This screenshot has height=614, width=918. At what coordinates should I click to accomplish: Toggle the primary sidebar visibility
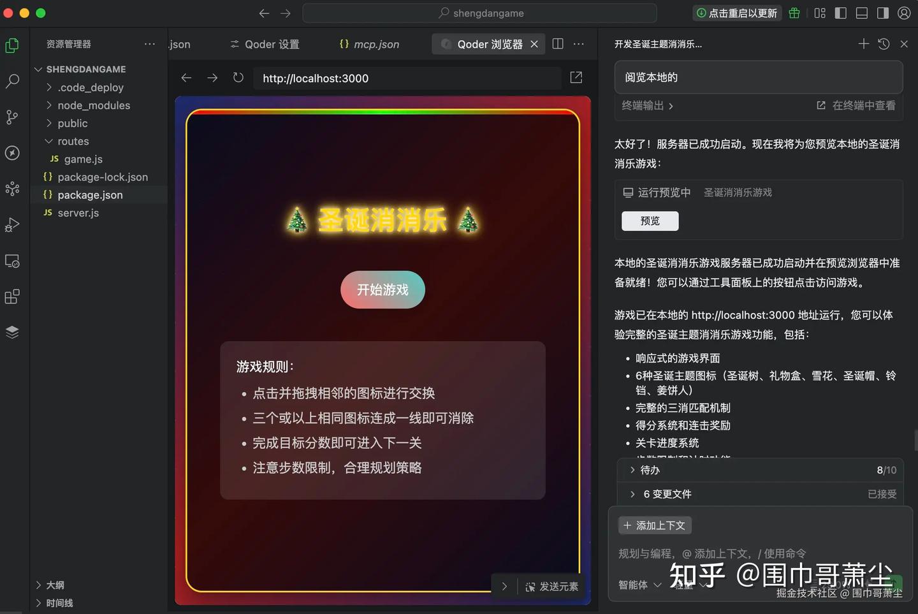[840, 13]
